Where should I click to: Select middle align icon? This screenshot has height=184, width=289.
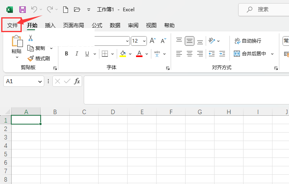click(x=190, y=41)
